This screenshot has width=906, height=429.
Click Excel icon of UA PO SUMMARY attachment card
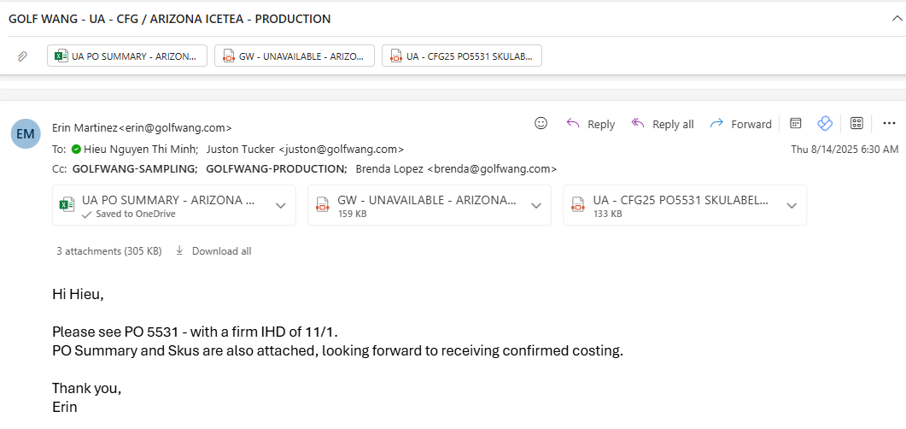point(67,205)
